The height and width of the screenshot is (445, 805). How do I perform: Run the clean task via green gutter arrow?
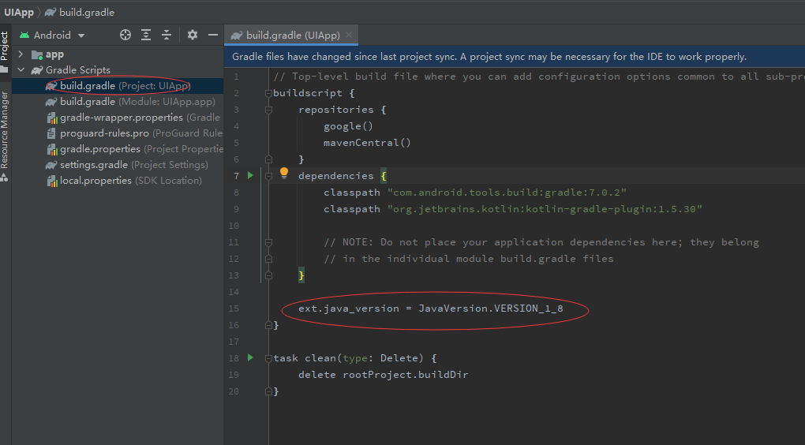coord(251,357)
